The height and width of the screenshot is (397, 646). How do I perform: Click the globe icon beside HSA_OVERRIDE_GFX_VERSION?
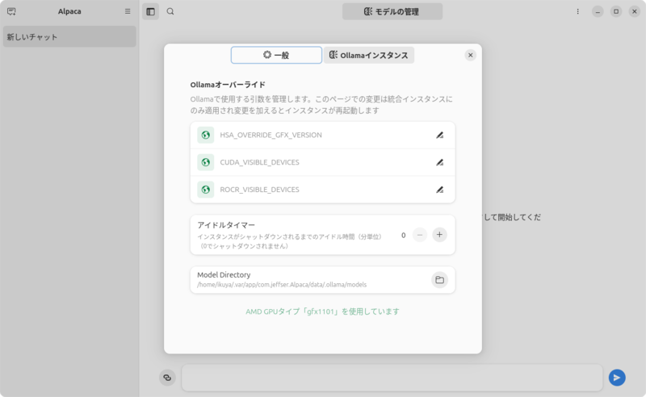[206, 136]
